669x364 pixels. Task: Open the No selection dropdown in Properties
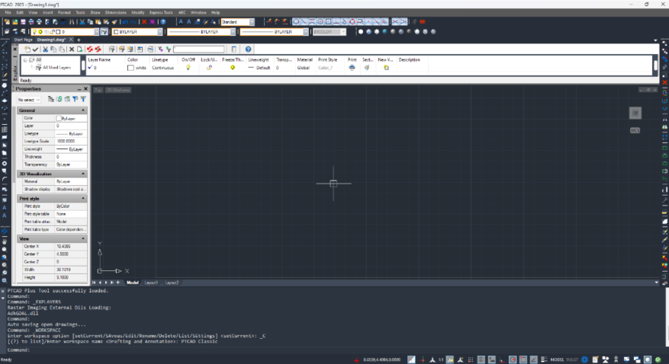[29, 100]
